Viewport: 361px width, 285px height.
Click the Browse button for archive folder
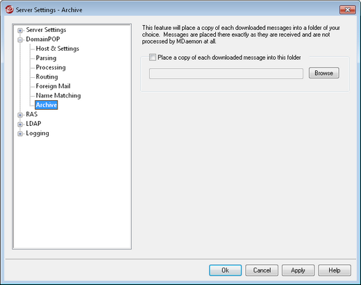324,73
